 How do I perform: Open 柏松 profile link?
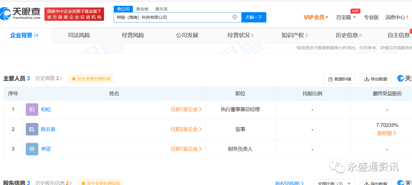46,110
